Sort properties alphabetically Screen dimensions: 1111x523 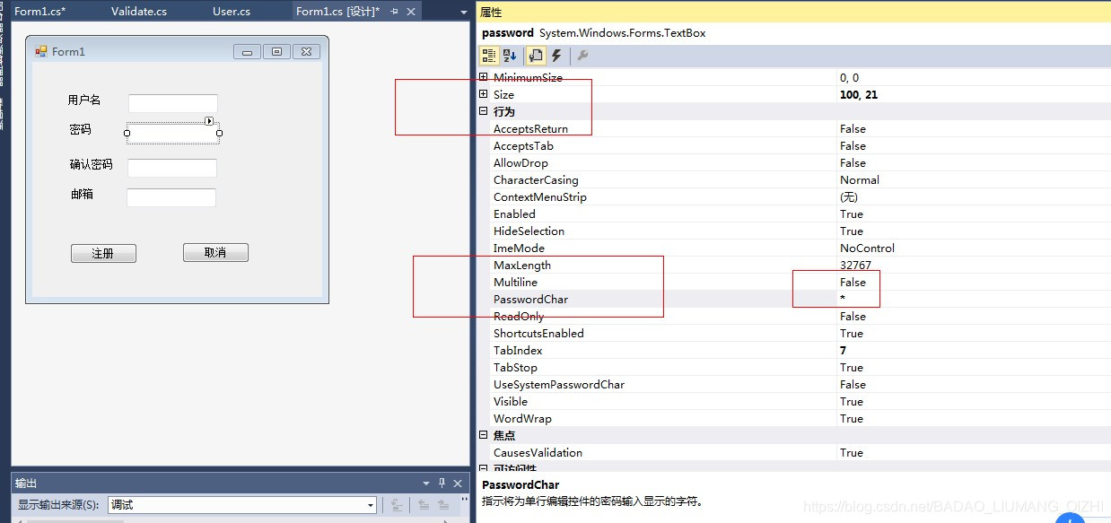[x=510, y=56]
